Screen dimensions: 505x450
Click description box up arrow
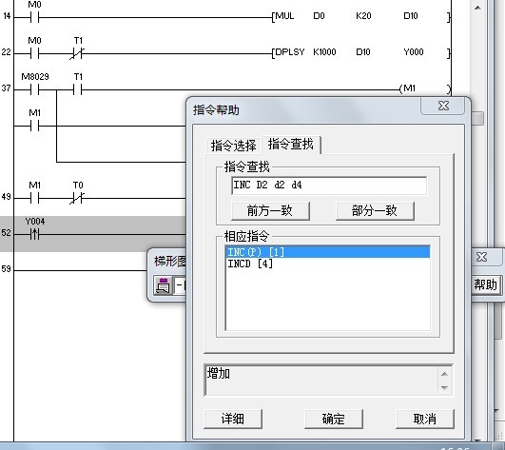click(x=444, y=374)
